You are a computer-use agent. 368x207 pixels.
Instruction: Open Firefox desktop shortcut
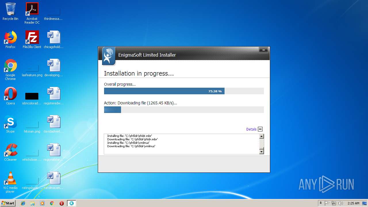click(x=10, y=40)
